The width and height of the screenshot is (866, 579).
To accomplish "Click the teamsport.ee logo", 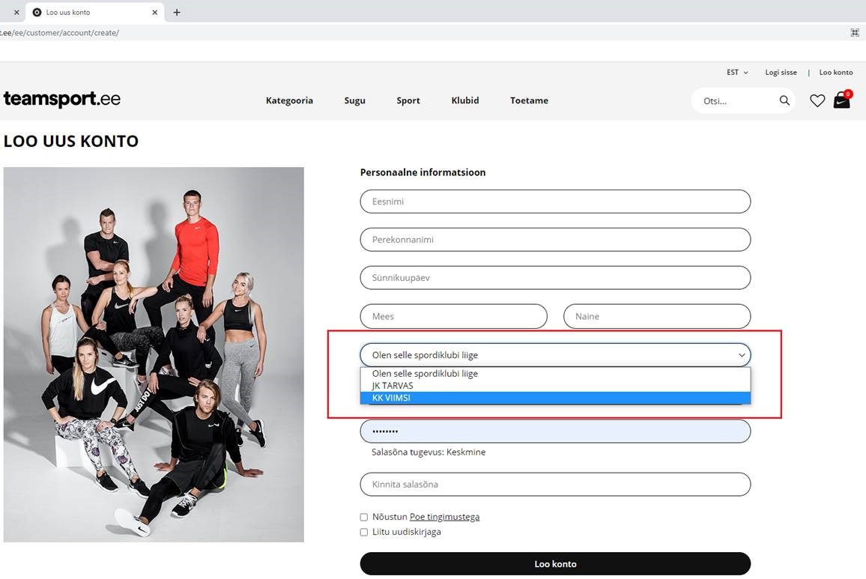I will 62,100.
